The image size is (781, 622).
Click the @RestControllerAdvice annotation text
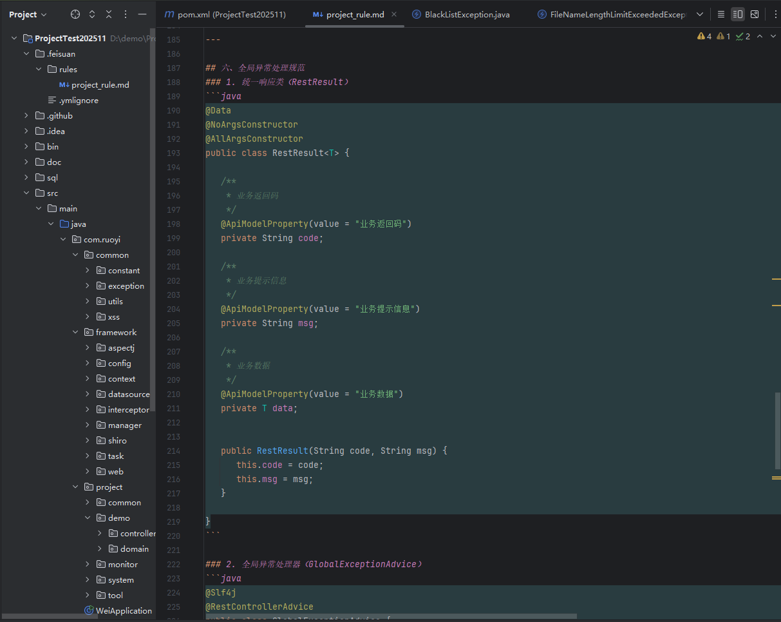[259, 607]
